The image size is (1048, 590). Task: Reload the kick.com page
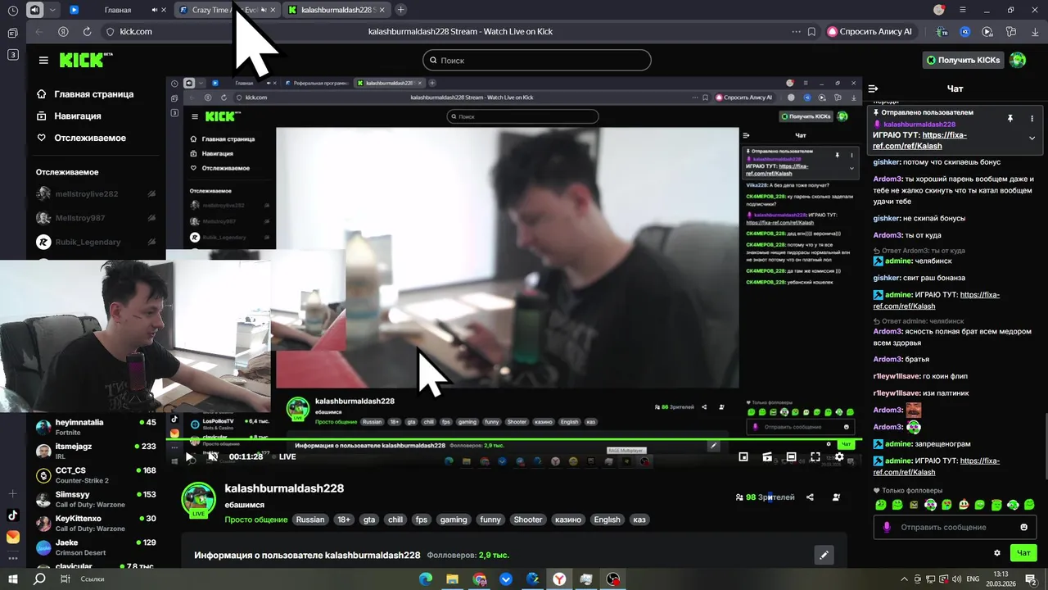87,31
